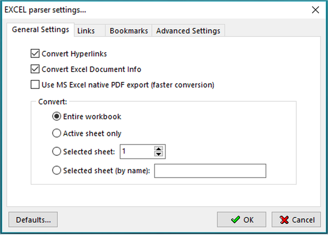
Task: Close the EXCEL parser settings dialog
Action: (316, 10)
